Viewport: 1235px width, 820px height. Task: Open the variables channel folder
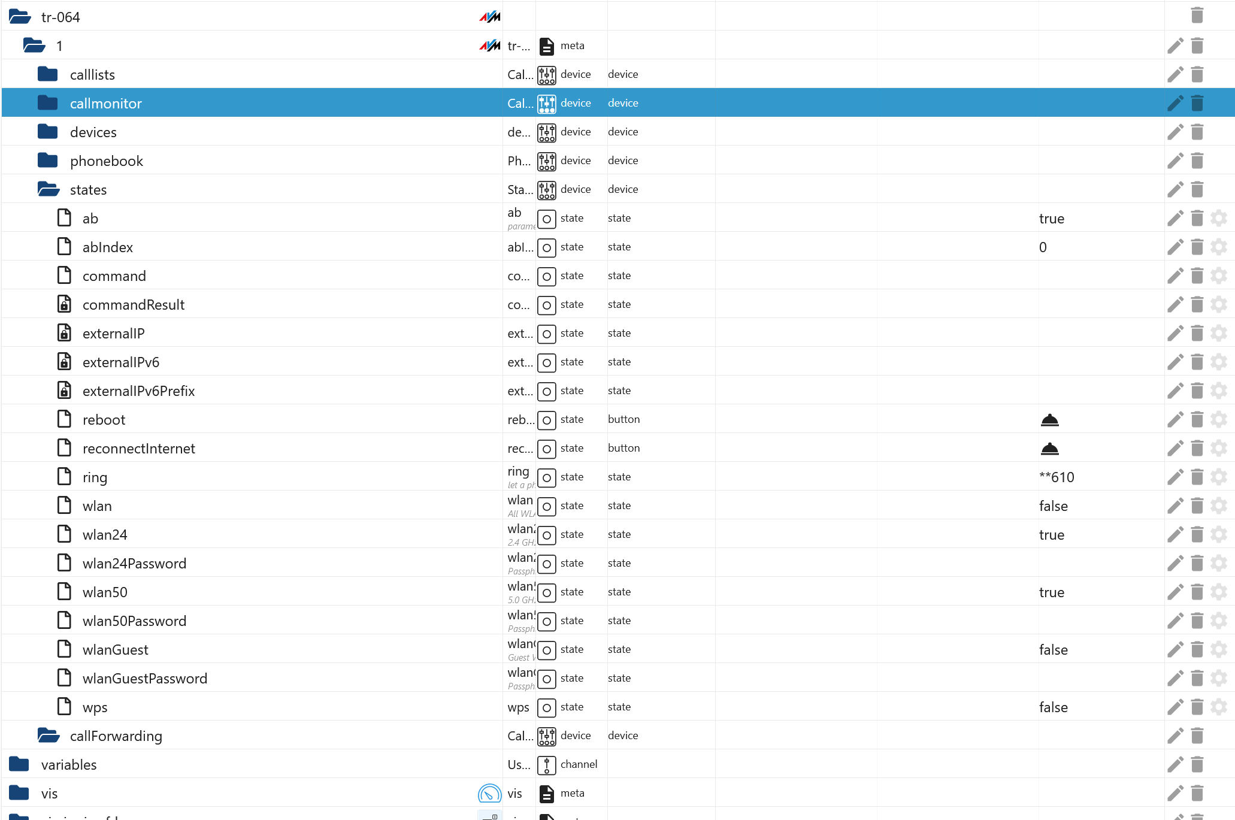[x=19, y=764]
